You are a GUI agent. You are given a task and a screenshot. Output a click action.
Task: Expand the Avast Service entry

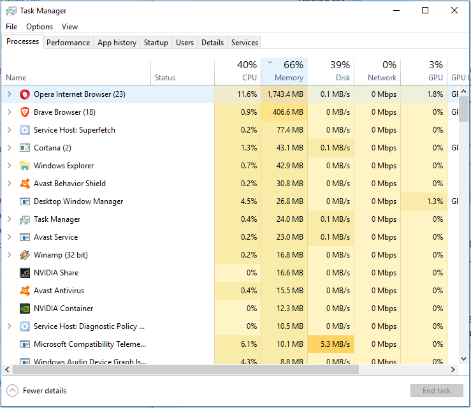point(10,237)
